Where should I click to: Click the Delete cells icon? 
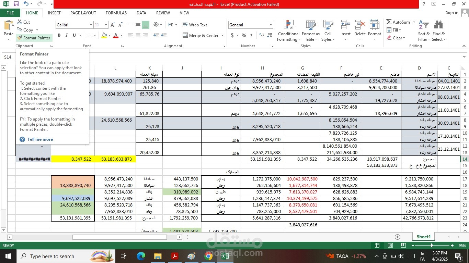[x=360, y=25]
